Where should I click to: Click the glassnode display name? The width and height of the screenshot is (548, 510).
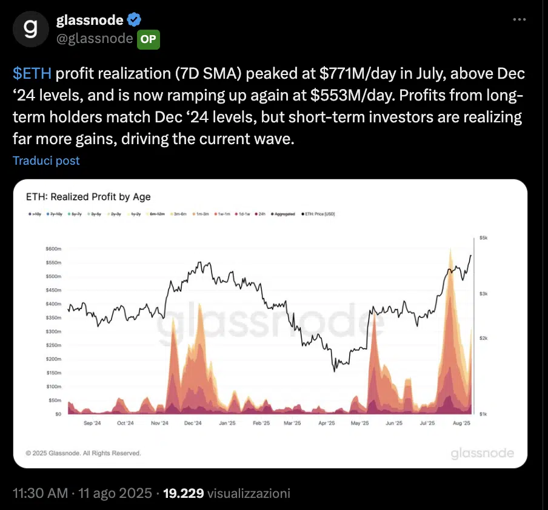click(89, 19)
